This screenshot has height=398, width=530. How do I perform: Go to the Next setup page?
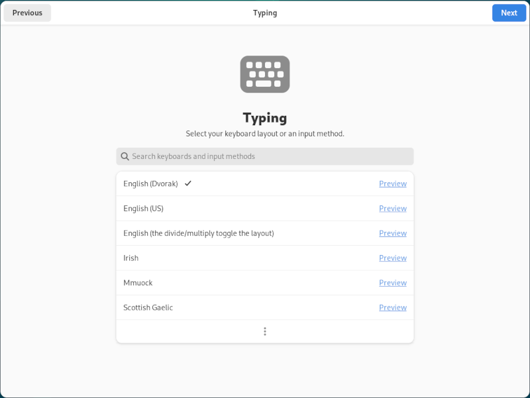pos(509,13)
